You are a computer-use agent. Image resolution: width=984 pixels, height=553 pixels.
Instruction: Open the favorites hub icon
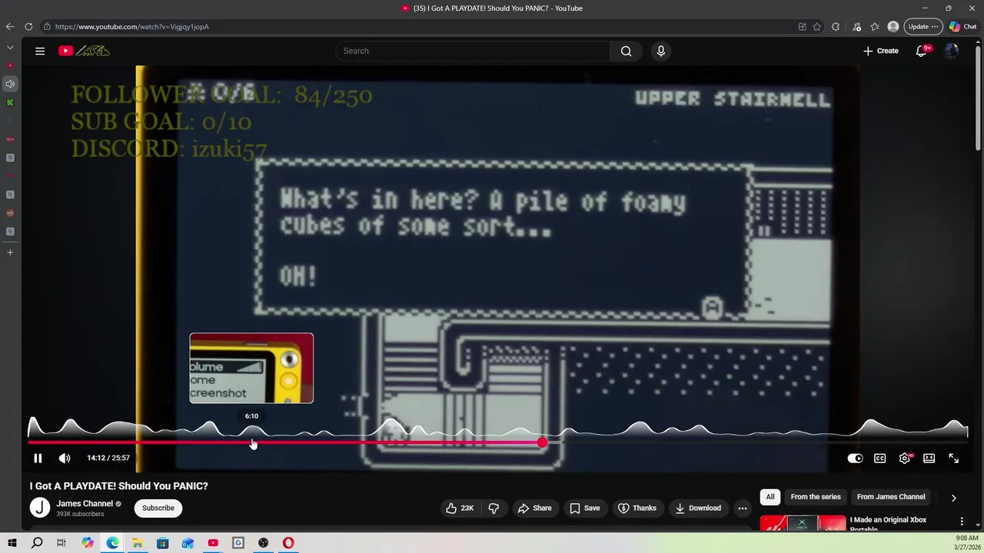pyautogui.click(x=875, y=27)
